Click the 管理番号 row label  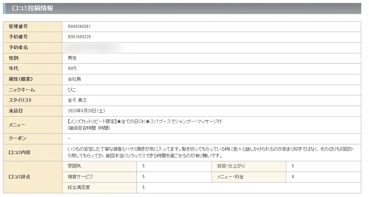(x=18, y=27)
